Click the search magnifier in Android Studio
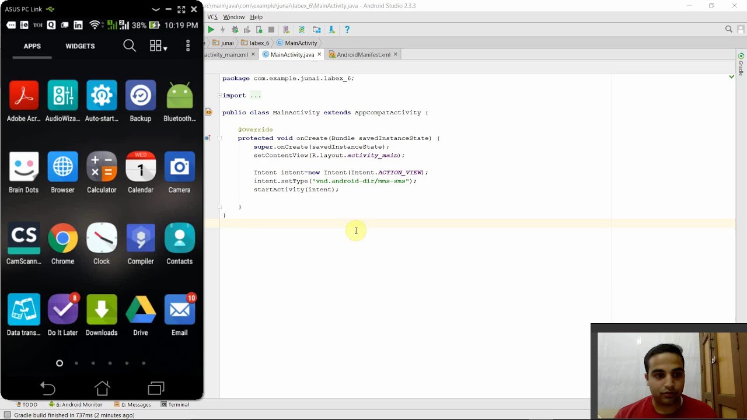Screen dimensions: 747x420 click(x=729, y=29)
